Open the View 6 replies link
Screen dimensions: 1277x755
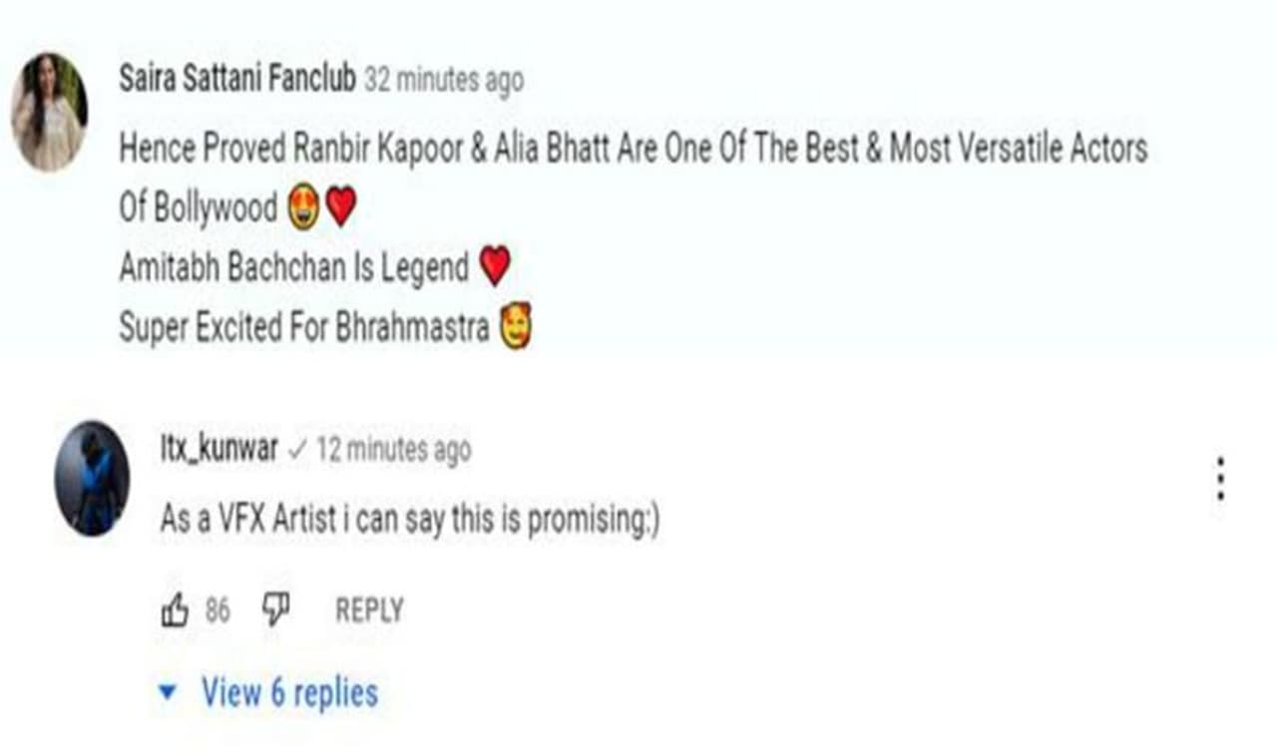[289, 692]
